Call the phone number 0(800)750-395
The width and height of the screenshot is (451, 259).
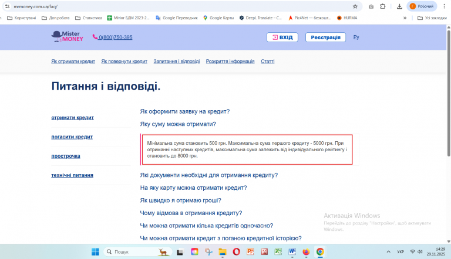(x=113, y=38)
